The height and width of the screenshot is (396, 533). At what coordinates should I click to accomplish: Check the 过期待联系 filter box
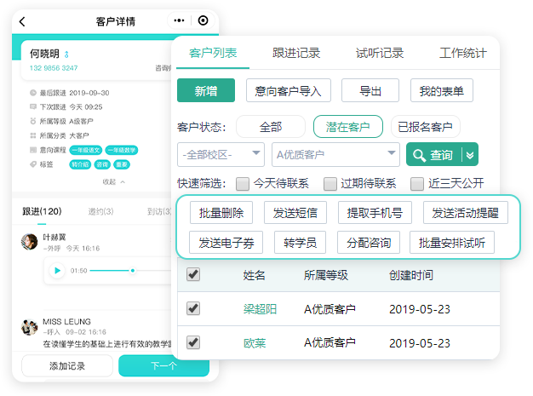coord(329,183)
